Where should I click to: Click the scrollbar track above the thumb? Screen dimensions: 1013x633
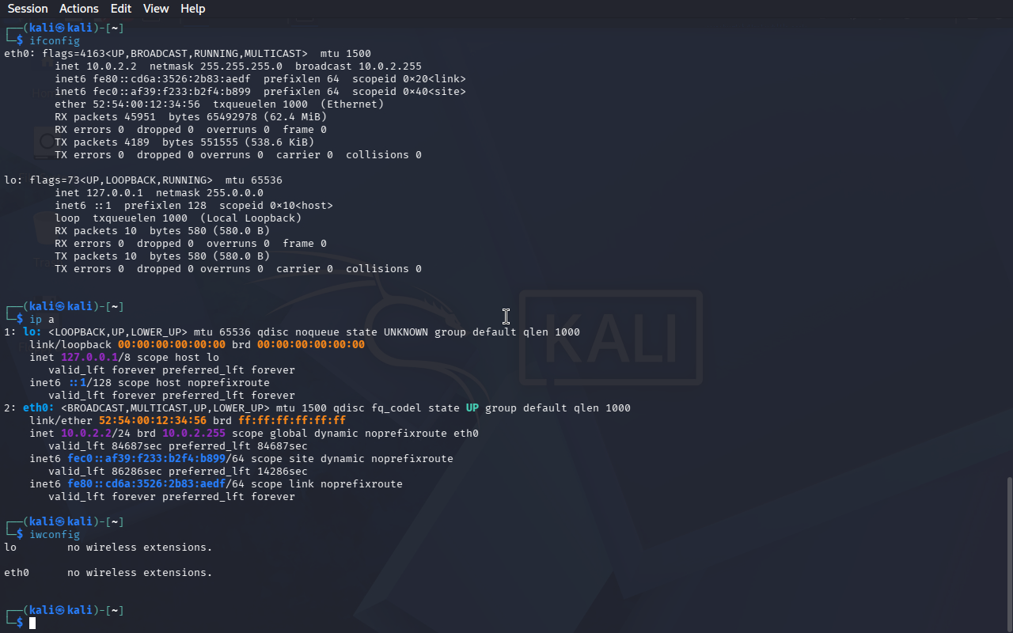pyautogui.click(x=1008, y=237)
